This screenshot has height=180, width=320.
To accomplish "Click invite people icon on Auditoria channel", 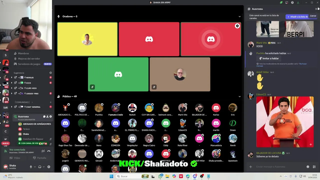I will pyautogui.click(x=47, y=116).
